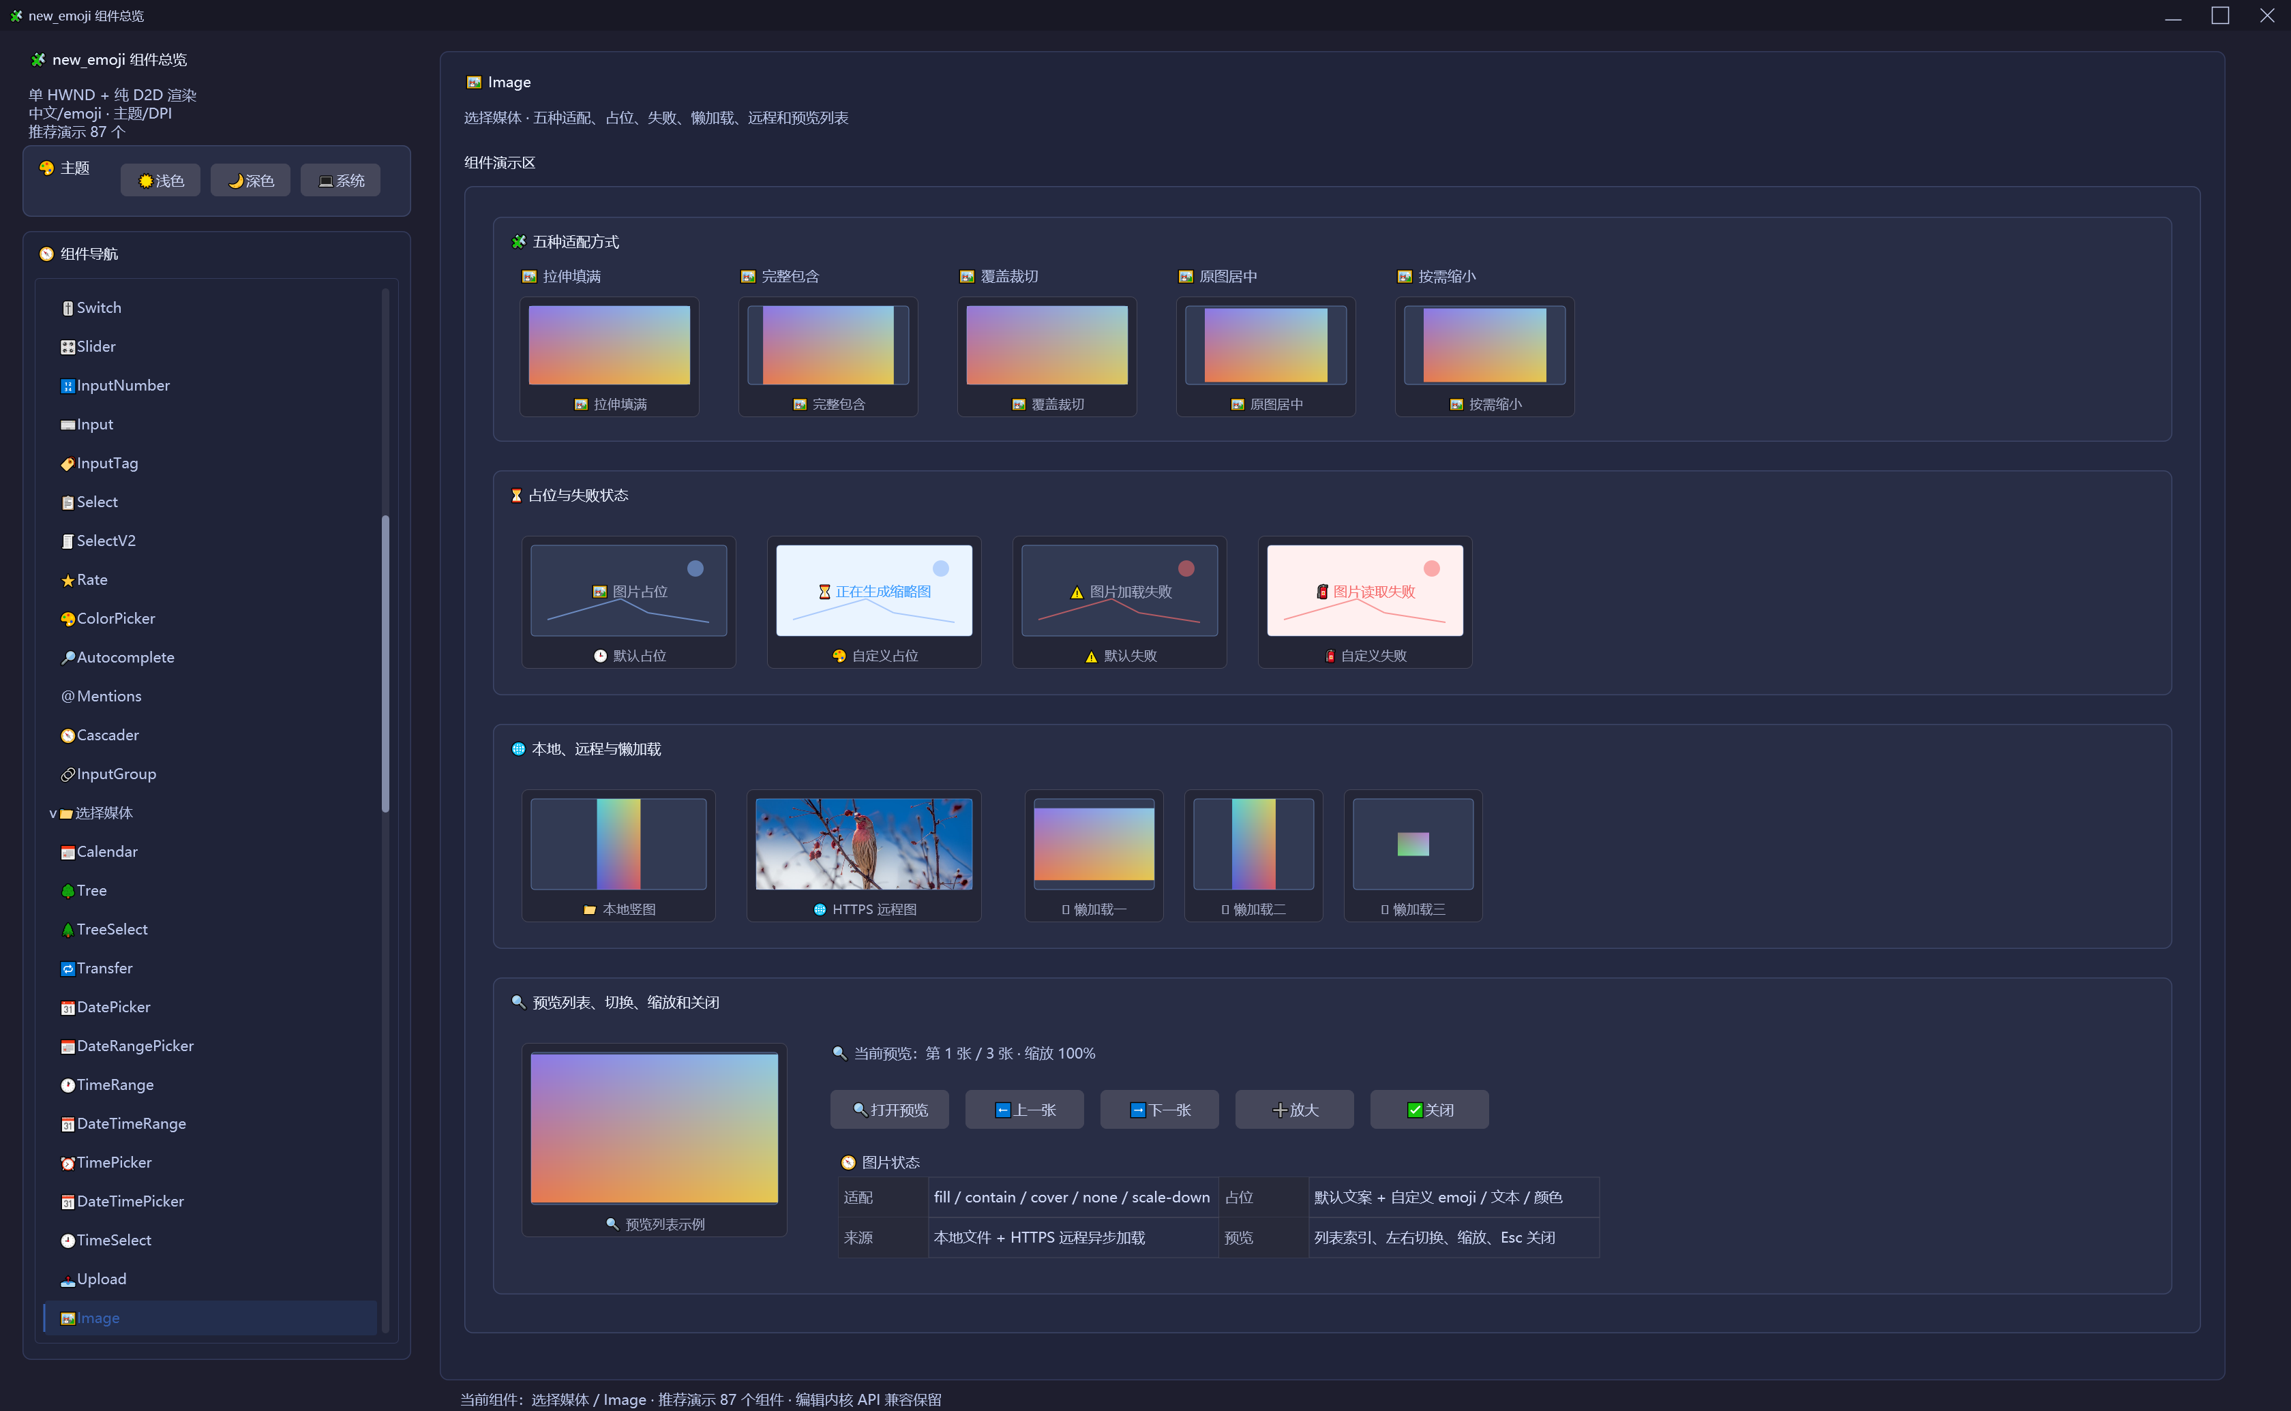Click the TimeRange clock icon
This screenshot has width=2291, height=1411.
click(x=68, y=1085)
